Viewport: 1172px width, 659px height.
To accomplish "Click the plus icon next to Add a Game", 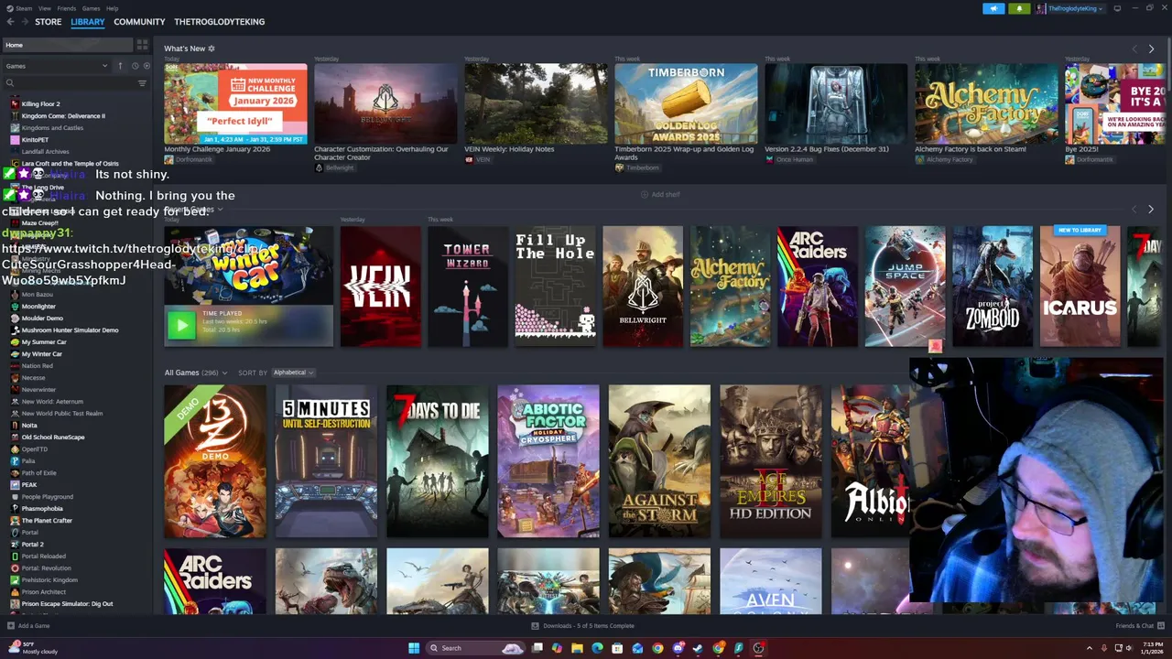I will [x=11, y=626].
